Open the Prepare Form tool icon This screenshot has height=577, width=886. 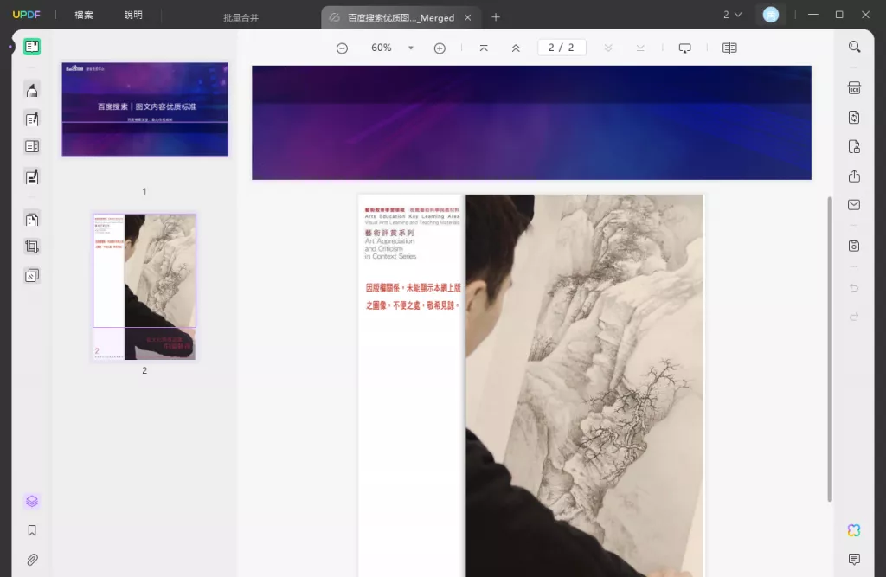[32, 147]
